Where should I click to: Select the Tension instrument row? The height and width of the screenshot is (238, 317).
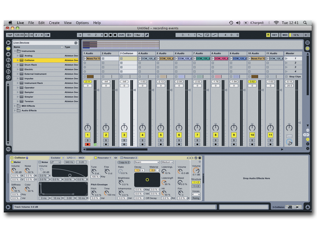click(x=46, y=101)
